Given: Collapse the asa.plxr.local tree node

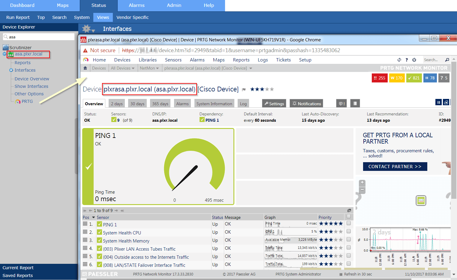Looking at the screenshot, I should click(x=5, y=54).
